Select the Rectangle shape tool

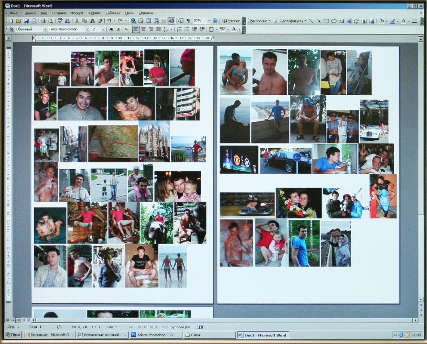pos(326,21)
